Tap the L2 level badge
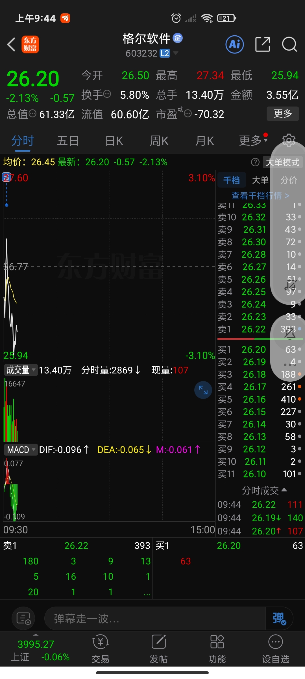The width and height of the screenshot is (305, 679). [165, 53]
